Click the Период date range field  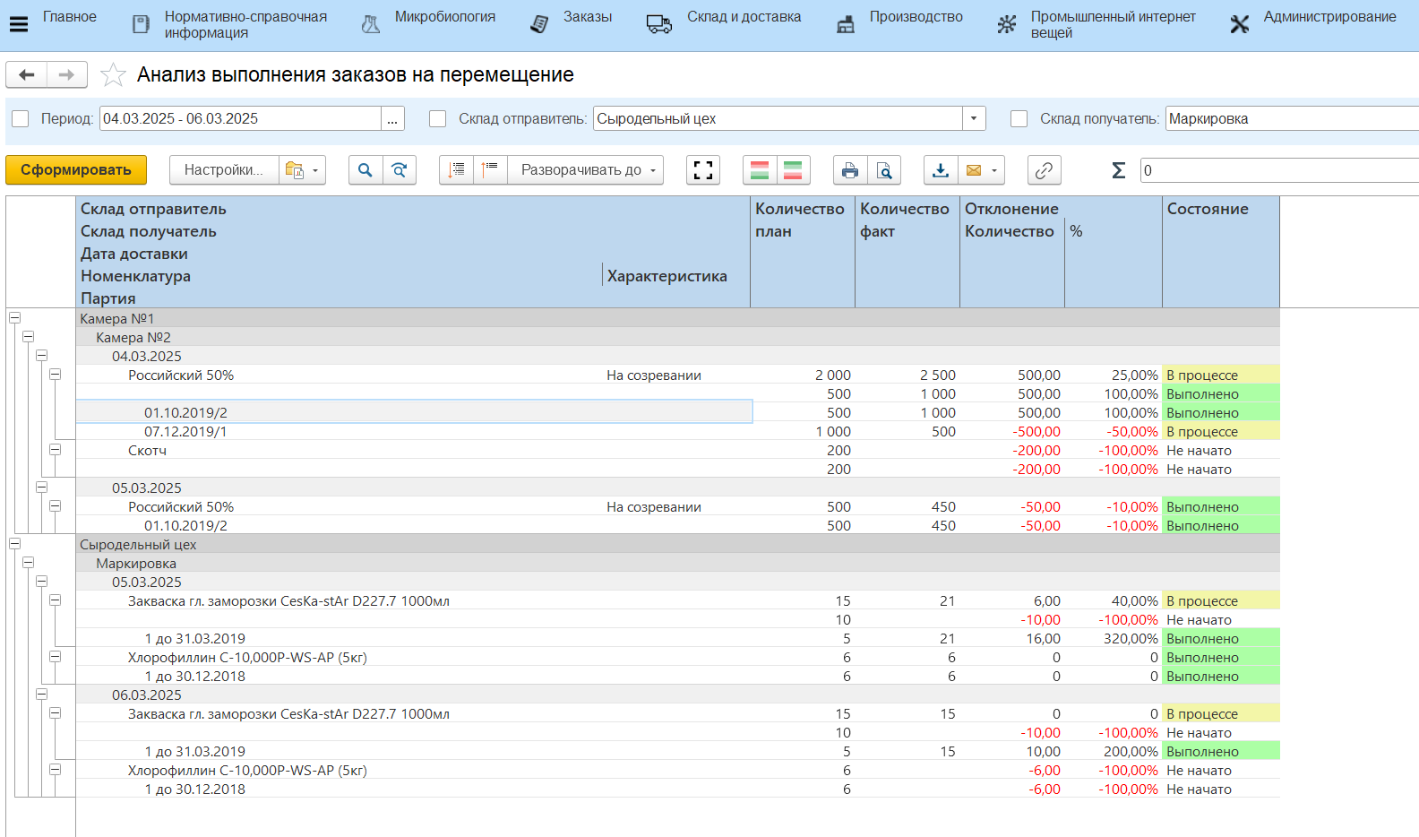coord(240,119)
